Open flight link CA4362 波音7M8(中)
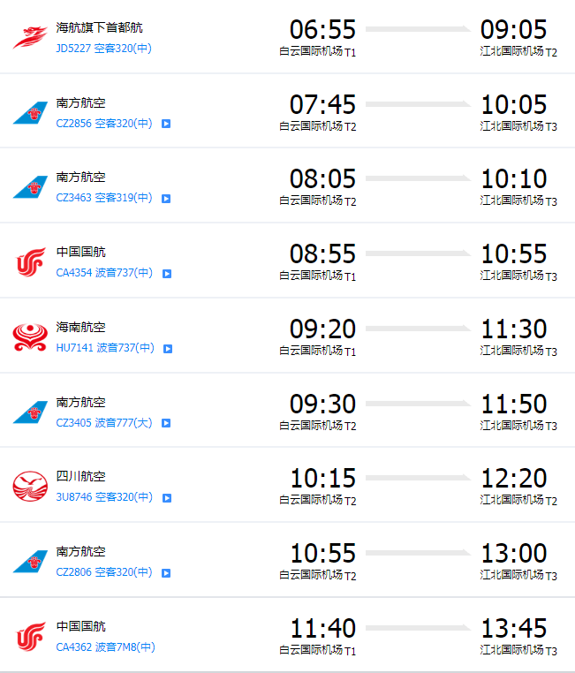This screenshot has height=673, width=575. point(106,647)
